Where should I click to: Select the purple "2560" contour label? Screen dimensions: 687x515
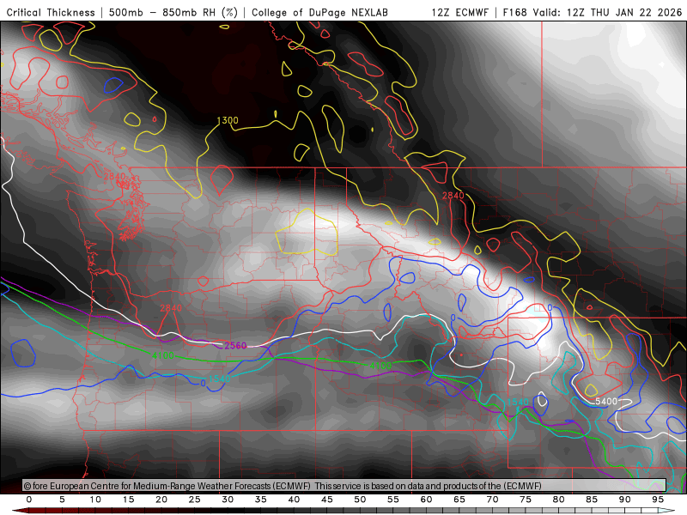pos(235,346)
